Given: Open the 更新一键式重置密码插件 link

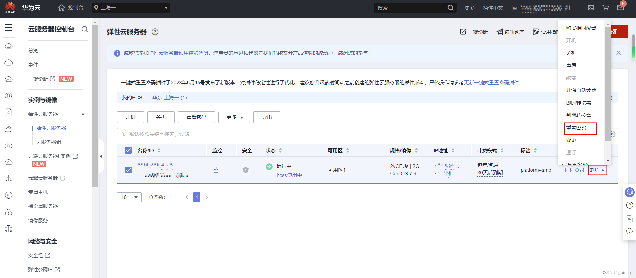Looking at the screenshot, I should 491,82.
